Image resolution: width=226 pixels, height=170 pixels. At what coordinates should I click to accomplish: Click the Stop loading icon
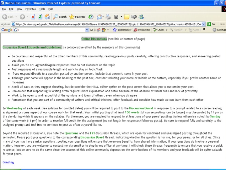[x=33, y=17]
